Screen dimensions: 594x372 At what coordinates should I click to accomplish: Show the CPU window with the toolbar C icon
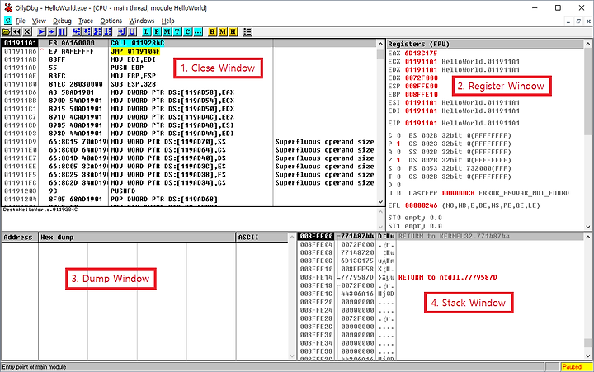(x=188, y=32)
